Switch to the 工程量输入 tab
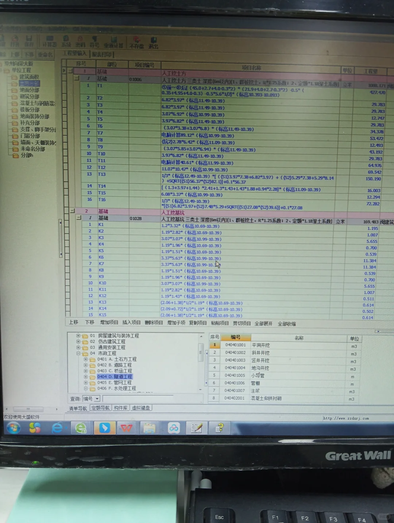This screenshot has width=394, height=523. click(75, 53)
